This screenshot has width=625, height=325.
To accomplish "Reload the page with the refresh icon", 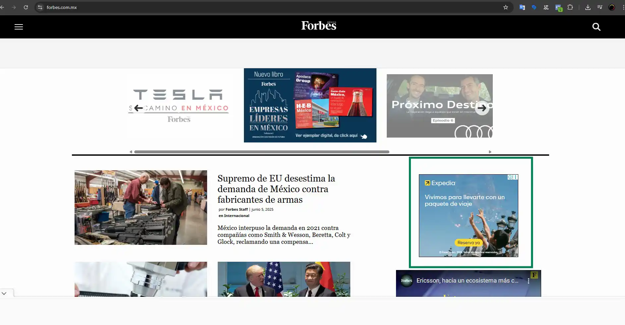I will 26,7.
